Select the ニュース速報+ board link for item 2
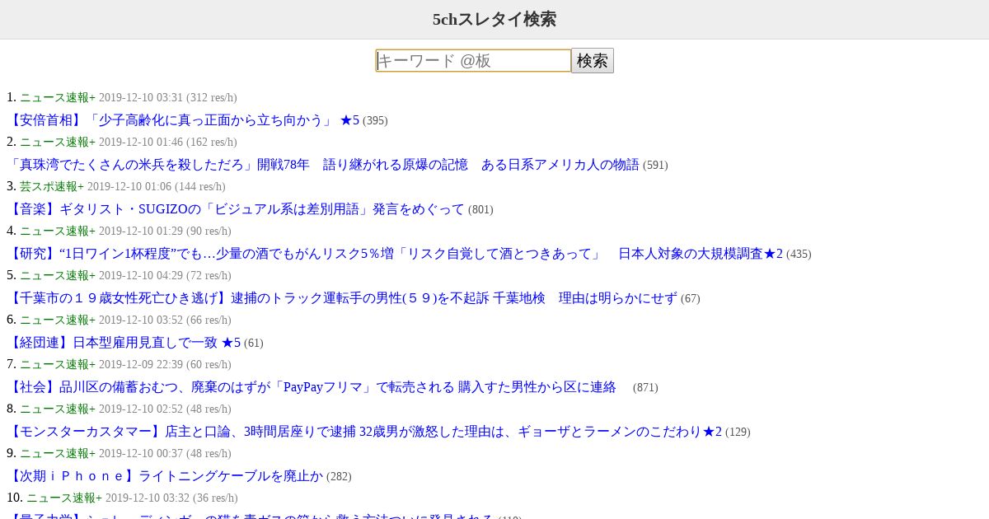The image size is (989, 519). pos(58,142)
